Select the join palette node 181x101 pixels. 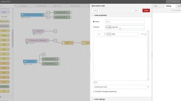coord(5,49)
